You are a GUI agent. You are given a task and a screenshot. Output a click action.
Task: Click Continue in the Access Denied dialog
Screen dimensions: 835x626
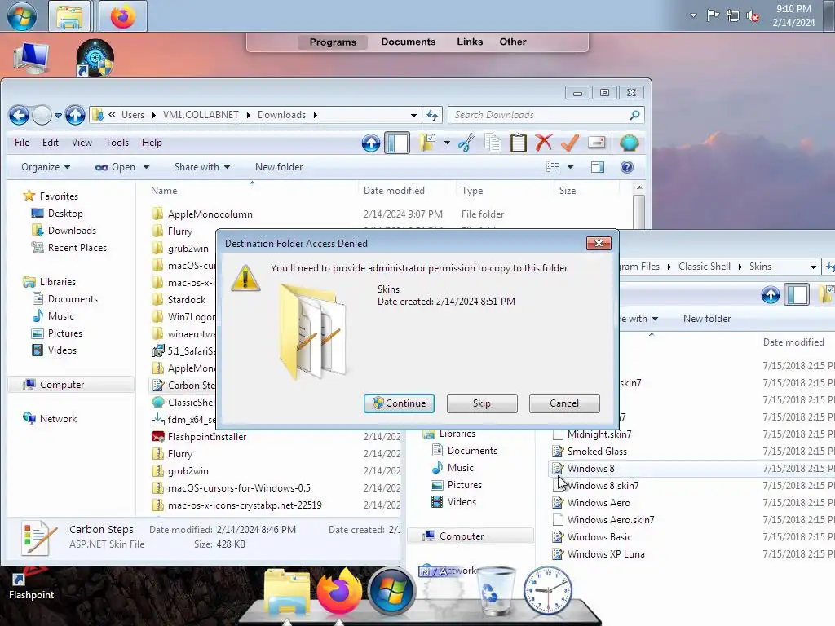coord(399,403)
